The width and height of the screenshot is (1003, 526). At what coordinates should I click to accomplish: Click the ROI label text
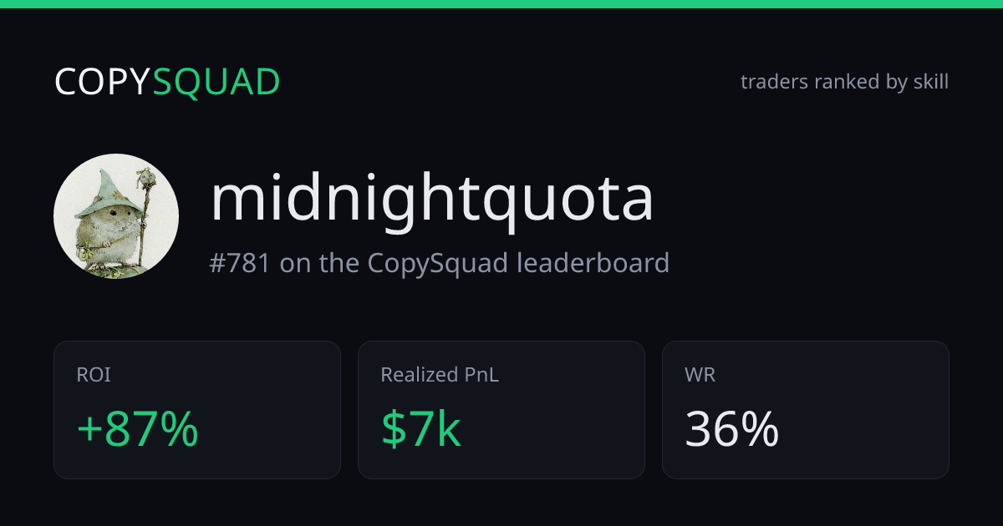tap(94, 376)
